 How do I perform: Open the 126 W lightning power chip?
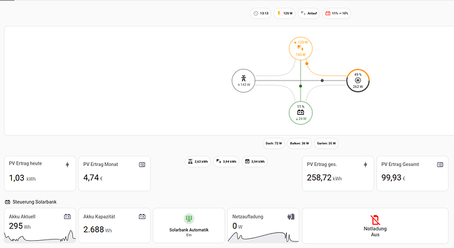(x=284, y=13)
